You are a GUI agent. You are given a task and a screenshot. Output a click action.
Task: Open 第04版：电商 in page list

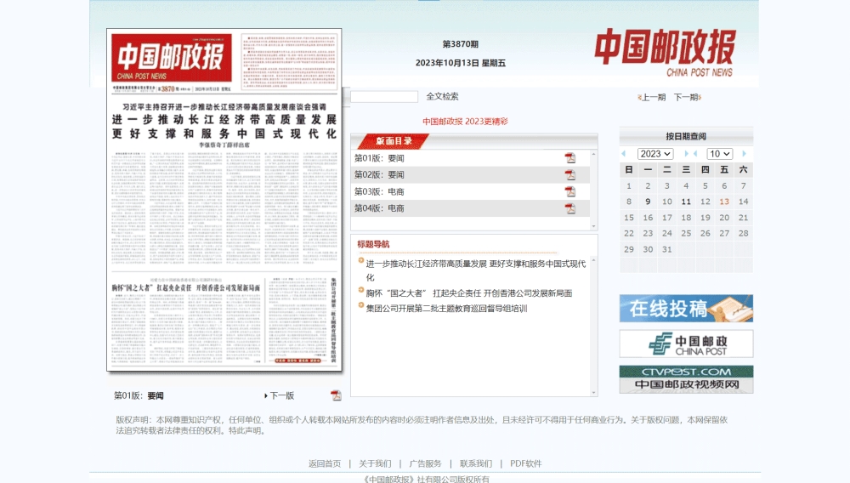(379, 208)
